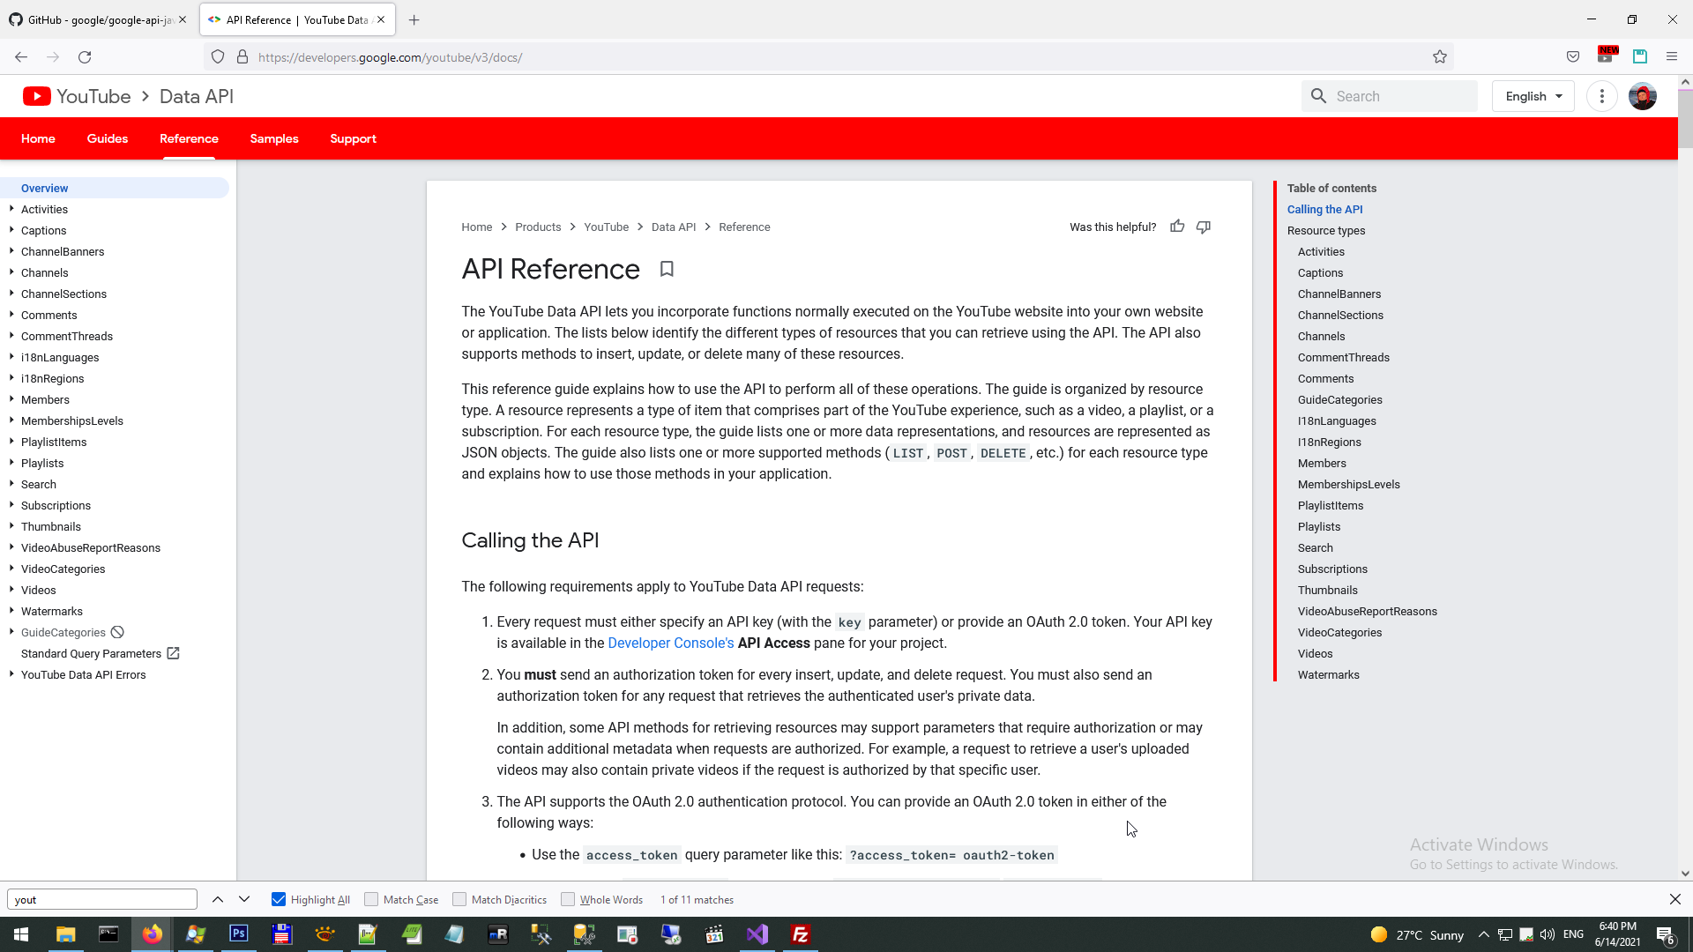Expand the Videos sidebar section

tap(11, 590)
